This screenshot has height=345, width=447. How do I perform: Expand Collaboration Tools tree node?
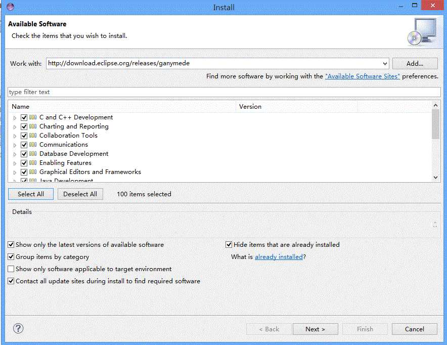pos(15,136)
